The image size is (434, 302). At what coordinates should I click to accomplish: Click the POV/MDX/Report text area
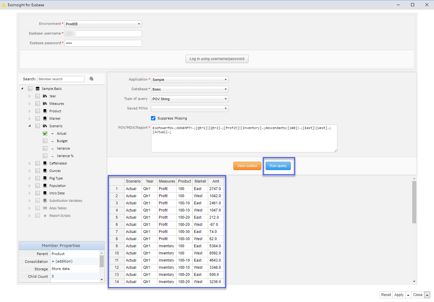(244, 138)
